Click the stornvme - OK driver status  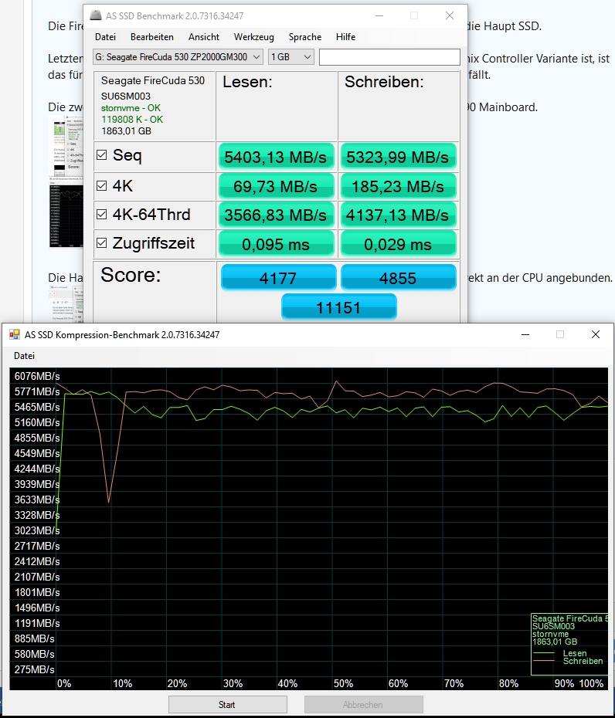pyautogui.click(x=131, y=108)
